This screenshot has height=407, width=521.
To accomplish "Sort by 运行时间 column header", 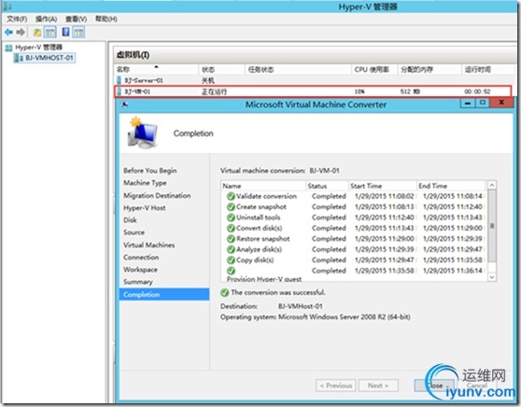I will pos(487,69).
